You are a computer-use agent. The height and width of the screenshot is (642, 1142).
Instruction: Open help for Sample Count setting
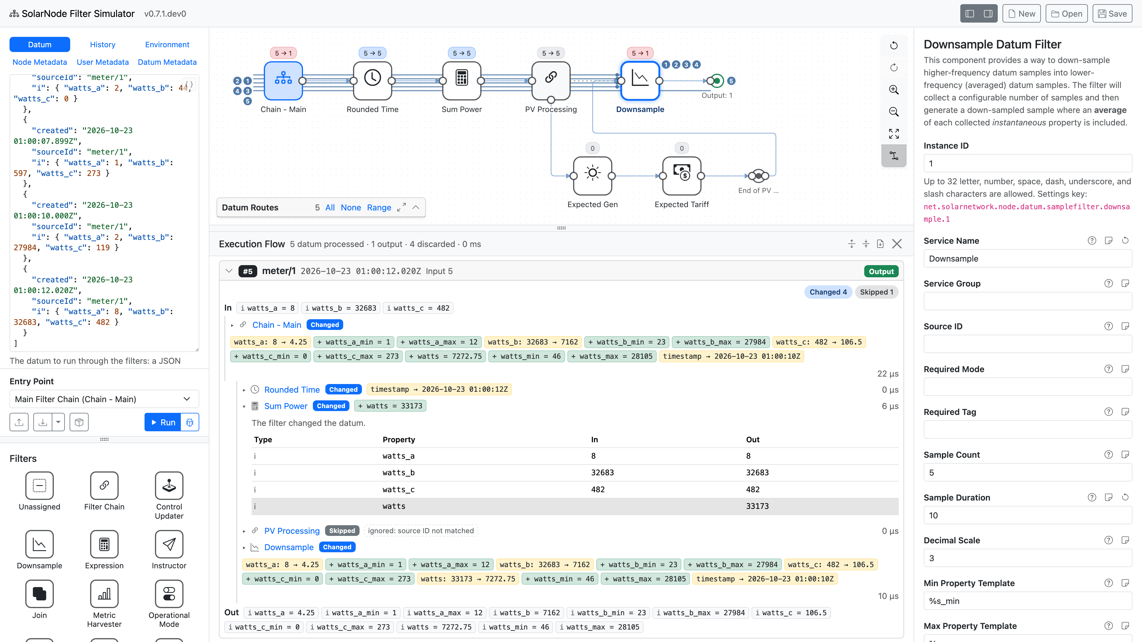pos(1108,454)
